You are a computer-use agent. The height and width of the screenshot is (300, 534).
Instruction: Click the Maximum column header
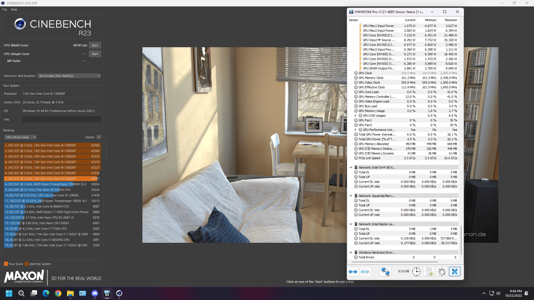coord(448,20)
